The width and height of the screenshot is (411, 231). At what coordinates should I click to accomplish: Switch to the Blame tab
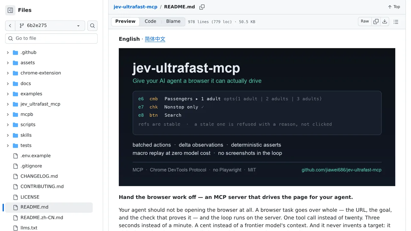[173, 21]
